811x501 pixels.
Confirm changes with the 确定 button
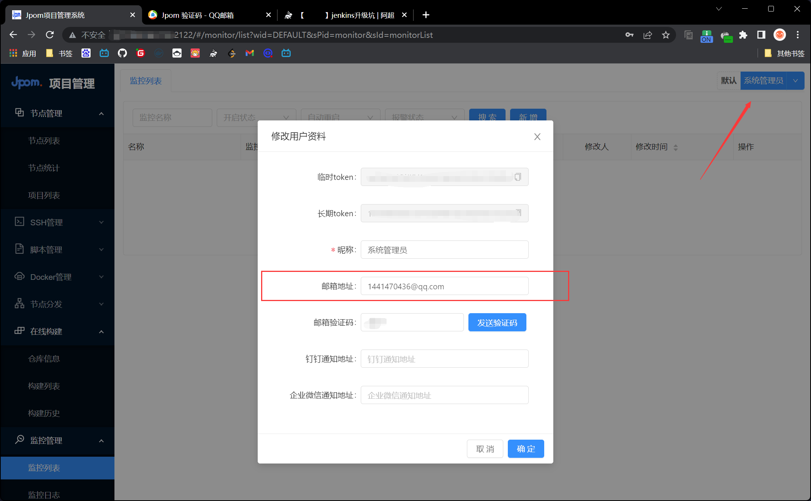tap(526, 449)
